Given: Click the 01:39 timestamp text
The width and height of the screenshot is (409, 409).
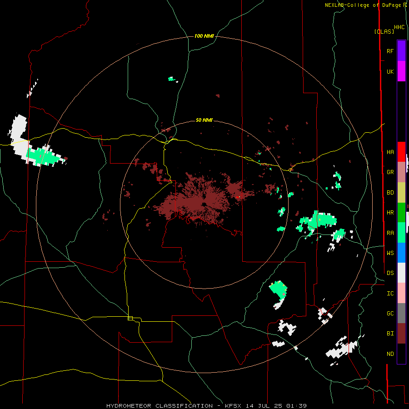Looking at the screenshot, I should coord(296,406).
